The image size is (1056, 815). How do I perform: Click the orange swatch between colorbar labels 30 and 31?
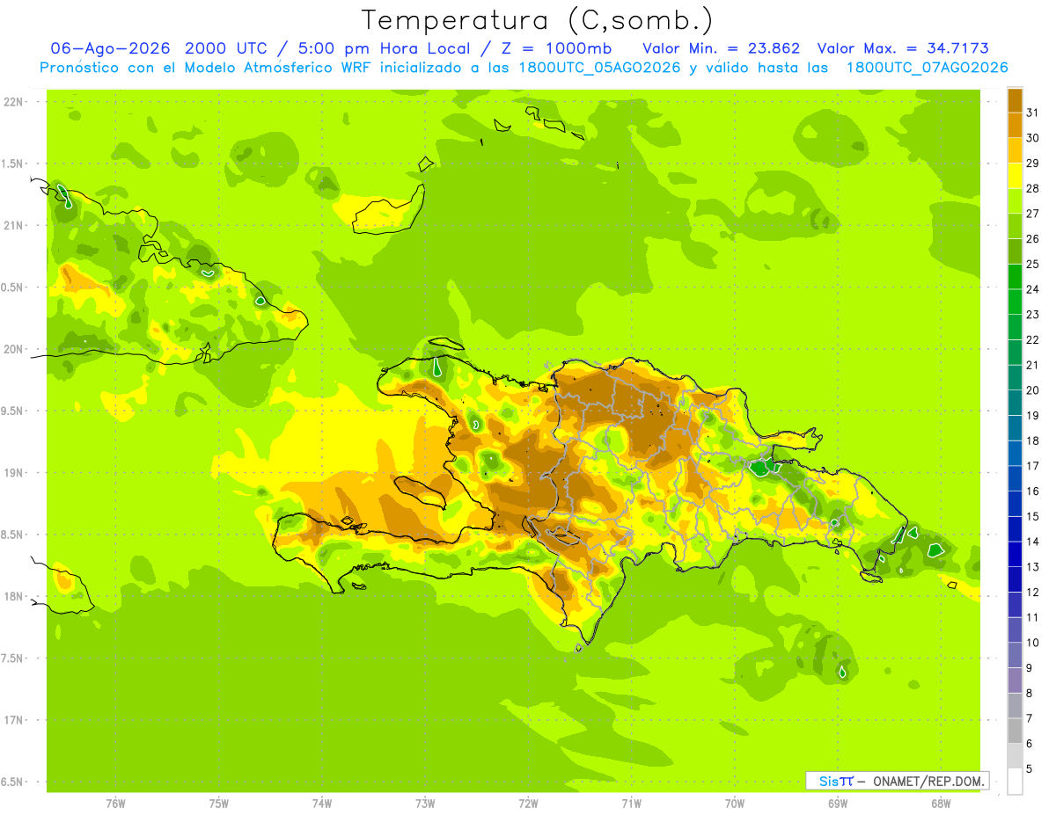tap(1015, 125)
